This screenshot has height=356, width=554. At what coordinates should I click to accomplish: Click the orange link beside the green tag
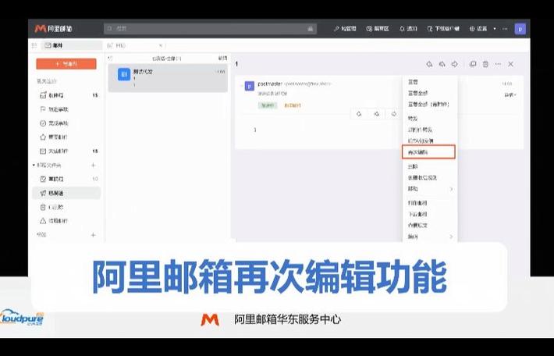(293, 105)
